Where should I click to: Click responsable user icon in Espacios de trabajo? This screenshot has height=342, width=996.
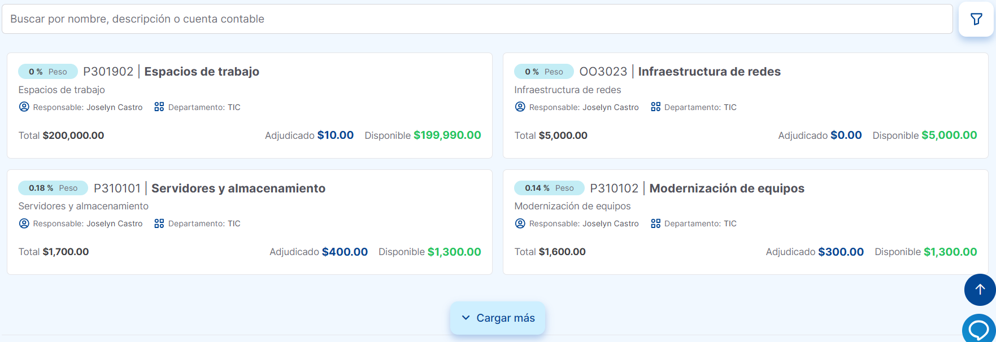coord(24,107)
